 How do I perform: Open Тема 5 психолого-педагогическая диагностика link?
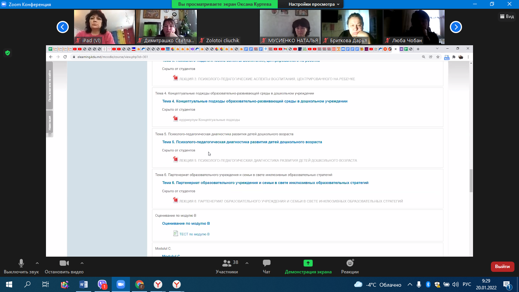[x=242, y=142]
